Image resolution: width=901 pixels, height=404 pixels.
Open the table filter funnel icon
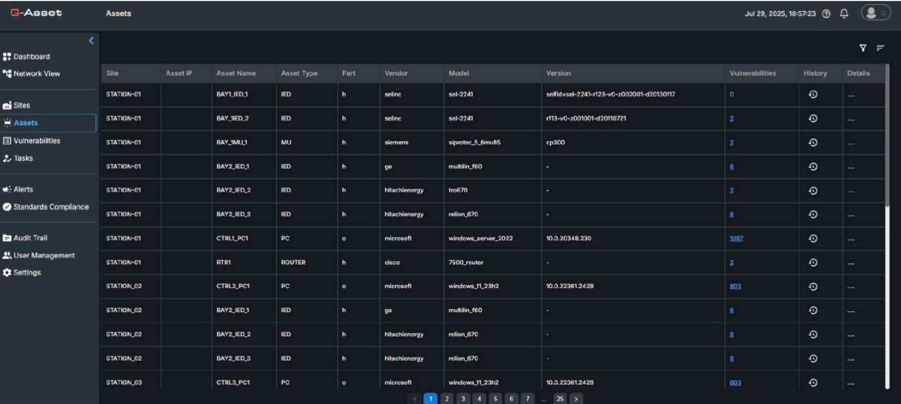pos(863,48)
